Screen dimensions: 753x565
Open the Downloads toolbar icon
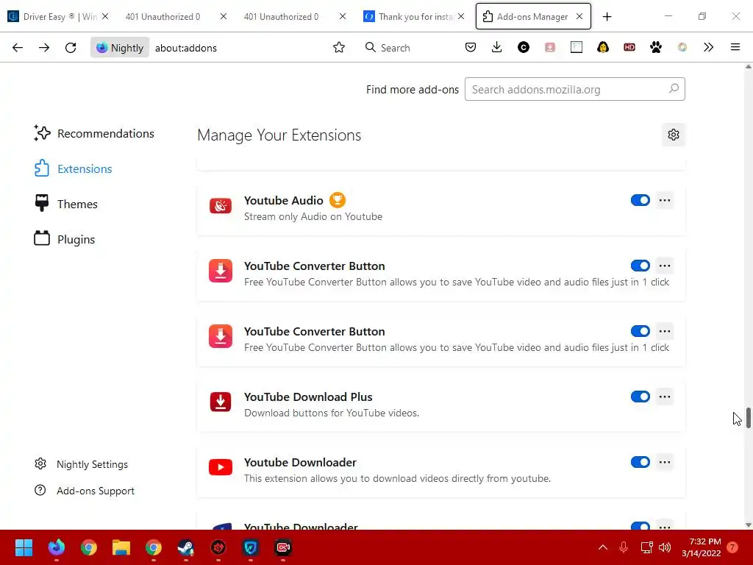[x=497, y=47]
